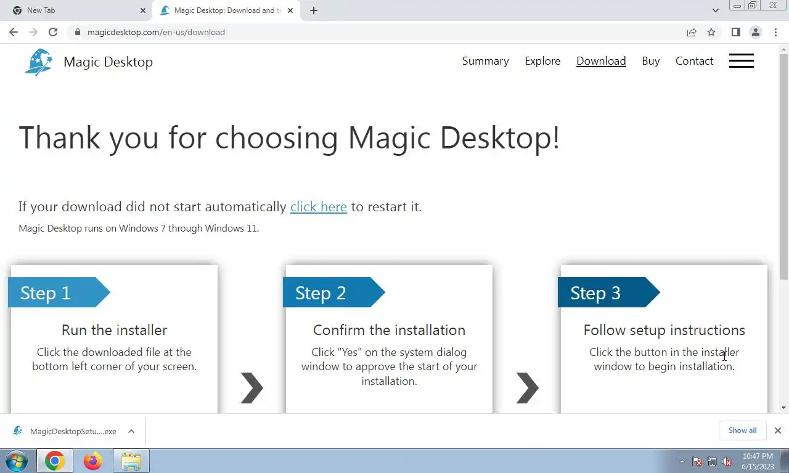
Task: Click the Action Center flag tray icon
Action: pos(697,461)
